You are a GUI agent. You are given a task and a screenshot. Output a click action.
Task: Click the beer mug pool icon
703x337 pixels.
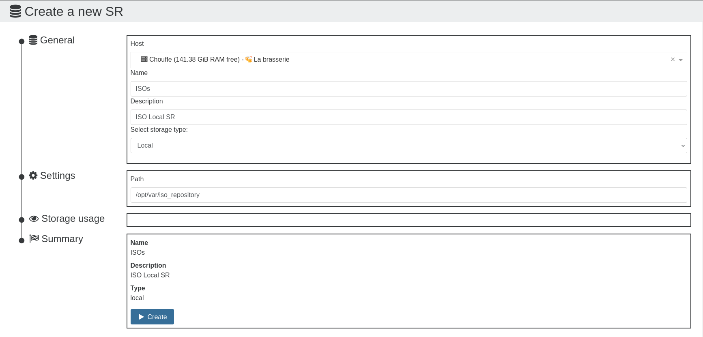[249, 60]
